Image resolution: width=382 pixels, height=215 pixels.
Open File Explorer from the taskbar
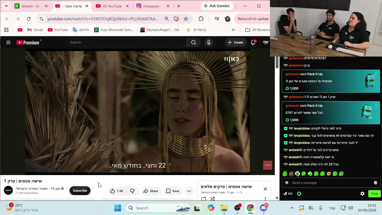click(224, 208)
